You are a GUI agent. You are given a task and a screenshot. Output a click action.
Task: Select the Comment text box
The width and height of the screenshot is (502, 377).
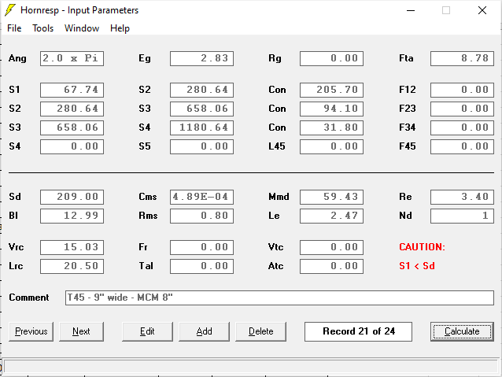[279, 298]
